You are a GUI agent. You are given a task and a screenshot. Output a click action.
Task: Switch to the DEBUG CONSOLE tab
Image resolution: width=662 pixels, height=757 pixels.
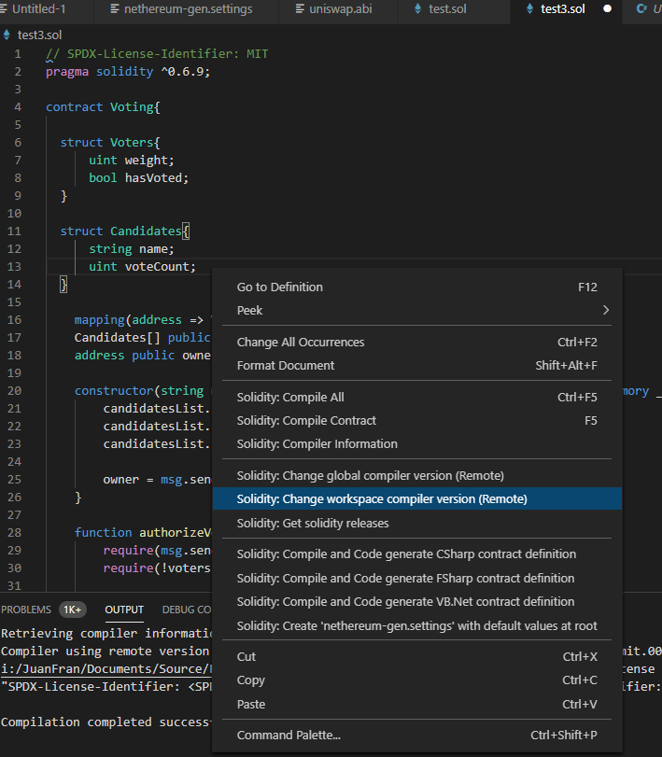click(x=187, y=610)
